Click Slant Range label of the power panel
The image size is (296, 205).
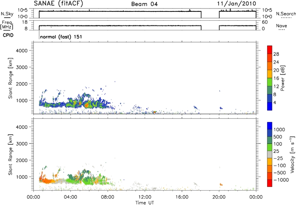(x=10, y=78)
